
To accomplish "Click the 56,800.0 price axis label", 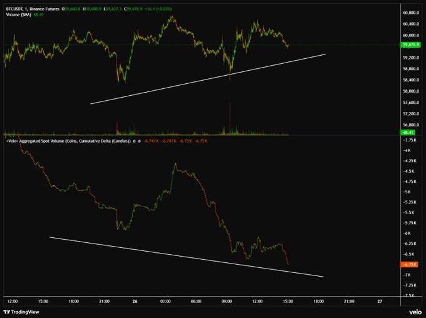I will point(411,125).
